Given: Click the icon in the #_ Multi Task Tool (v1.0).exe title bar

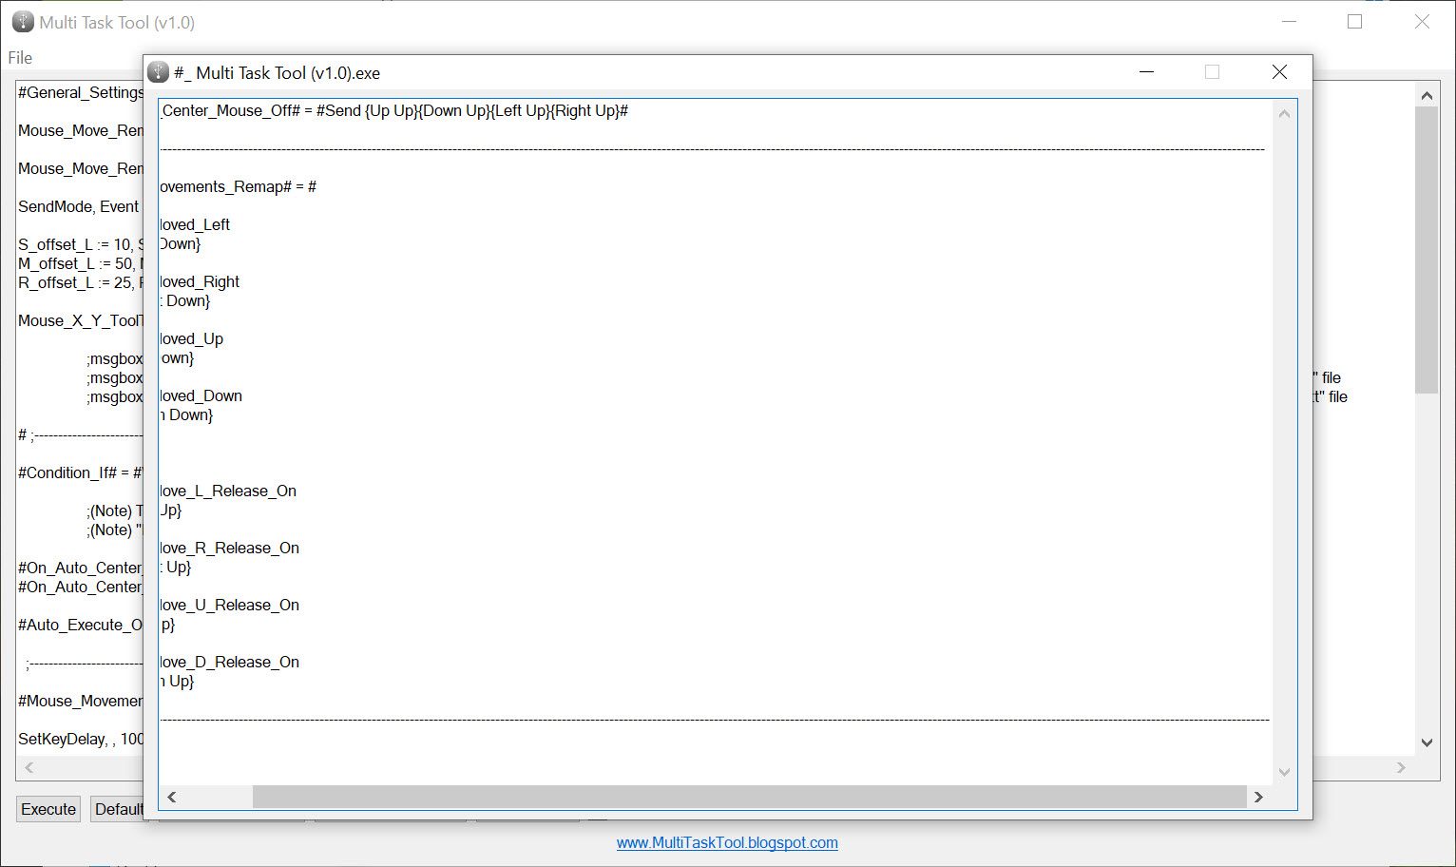Looking at the screenshot, I should pos(159,72).
